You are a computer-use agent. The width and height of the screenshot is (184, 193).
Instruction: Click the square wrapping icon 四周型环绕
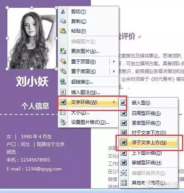pyautogui.click(x=124, y=113)
